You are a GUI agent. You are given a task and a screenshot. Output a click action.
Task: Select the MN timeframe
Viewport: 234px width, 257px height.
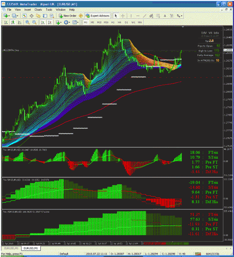click(x=140, y=22)
